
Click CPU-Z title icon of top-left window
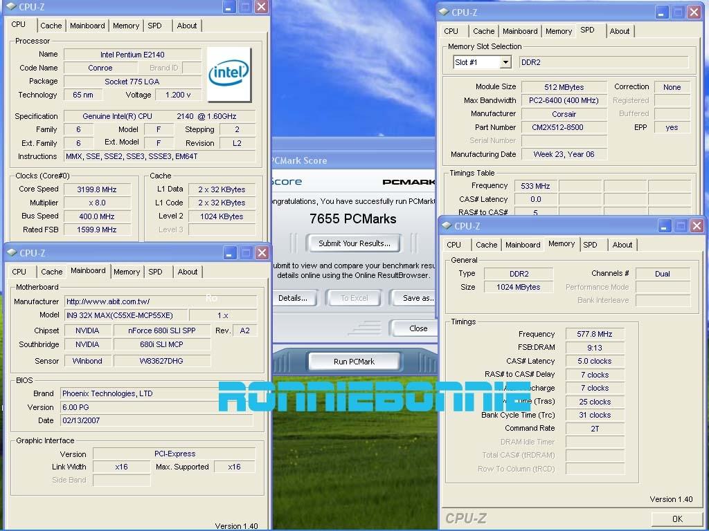(x=12, y=7)
